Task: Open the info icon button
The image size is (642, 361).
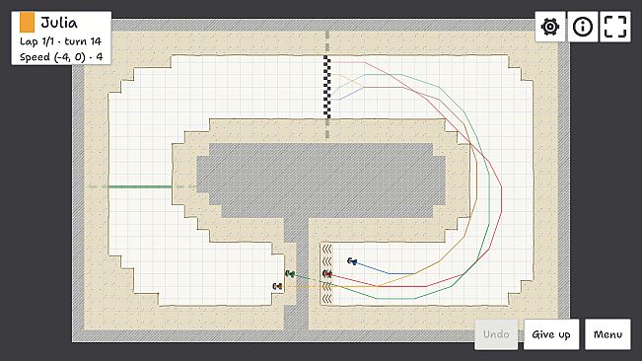Action: pos(582,27)
